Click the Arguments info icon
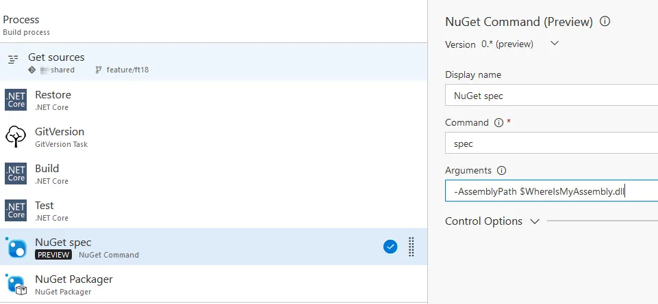Viewport: 658px width, 304px height. [501, 171]
